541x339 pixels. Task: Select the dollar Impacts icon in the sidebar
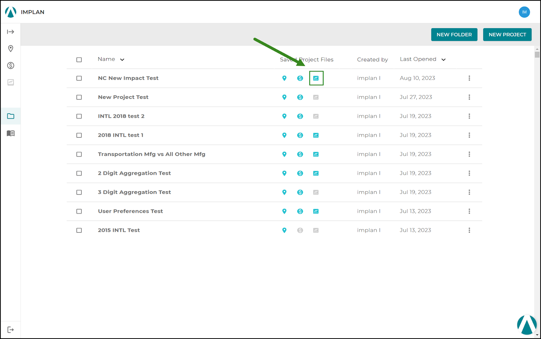click(11, 65)
